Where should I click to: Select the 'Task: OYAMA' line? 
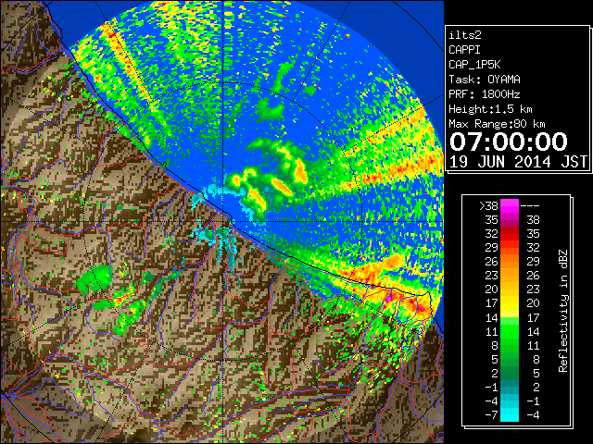click(484, 80)
